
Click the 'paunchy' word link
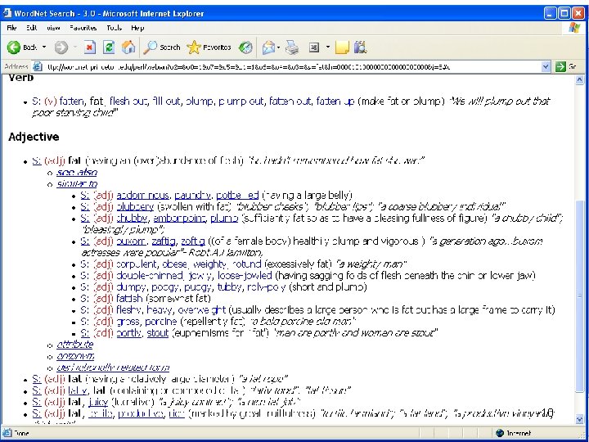pyautogui.click(x=192, y=195)
